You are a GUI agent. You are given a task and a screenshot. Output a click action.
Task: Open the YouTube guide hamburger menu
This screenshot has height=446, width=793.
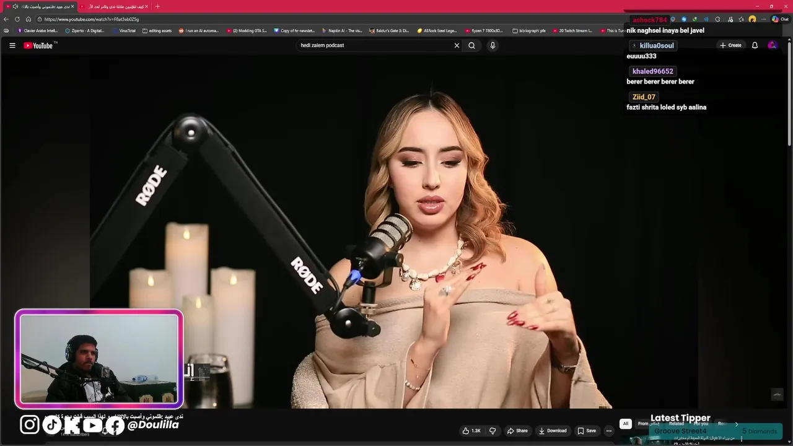pyautogui.click(x=12, y=45)
